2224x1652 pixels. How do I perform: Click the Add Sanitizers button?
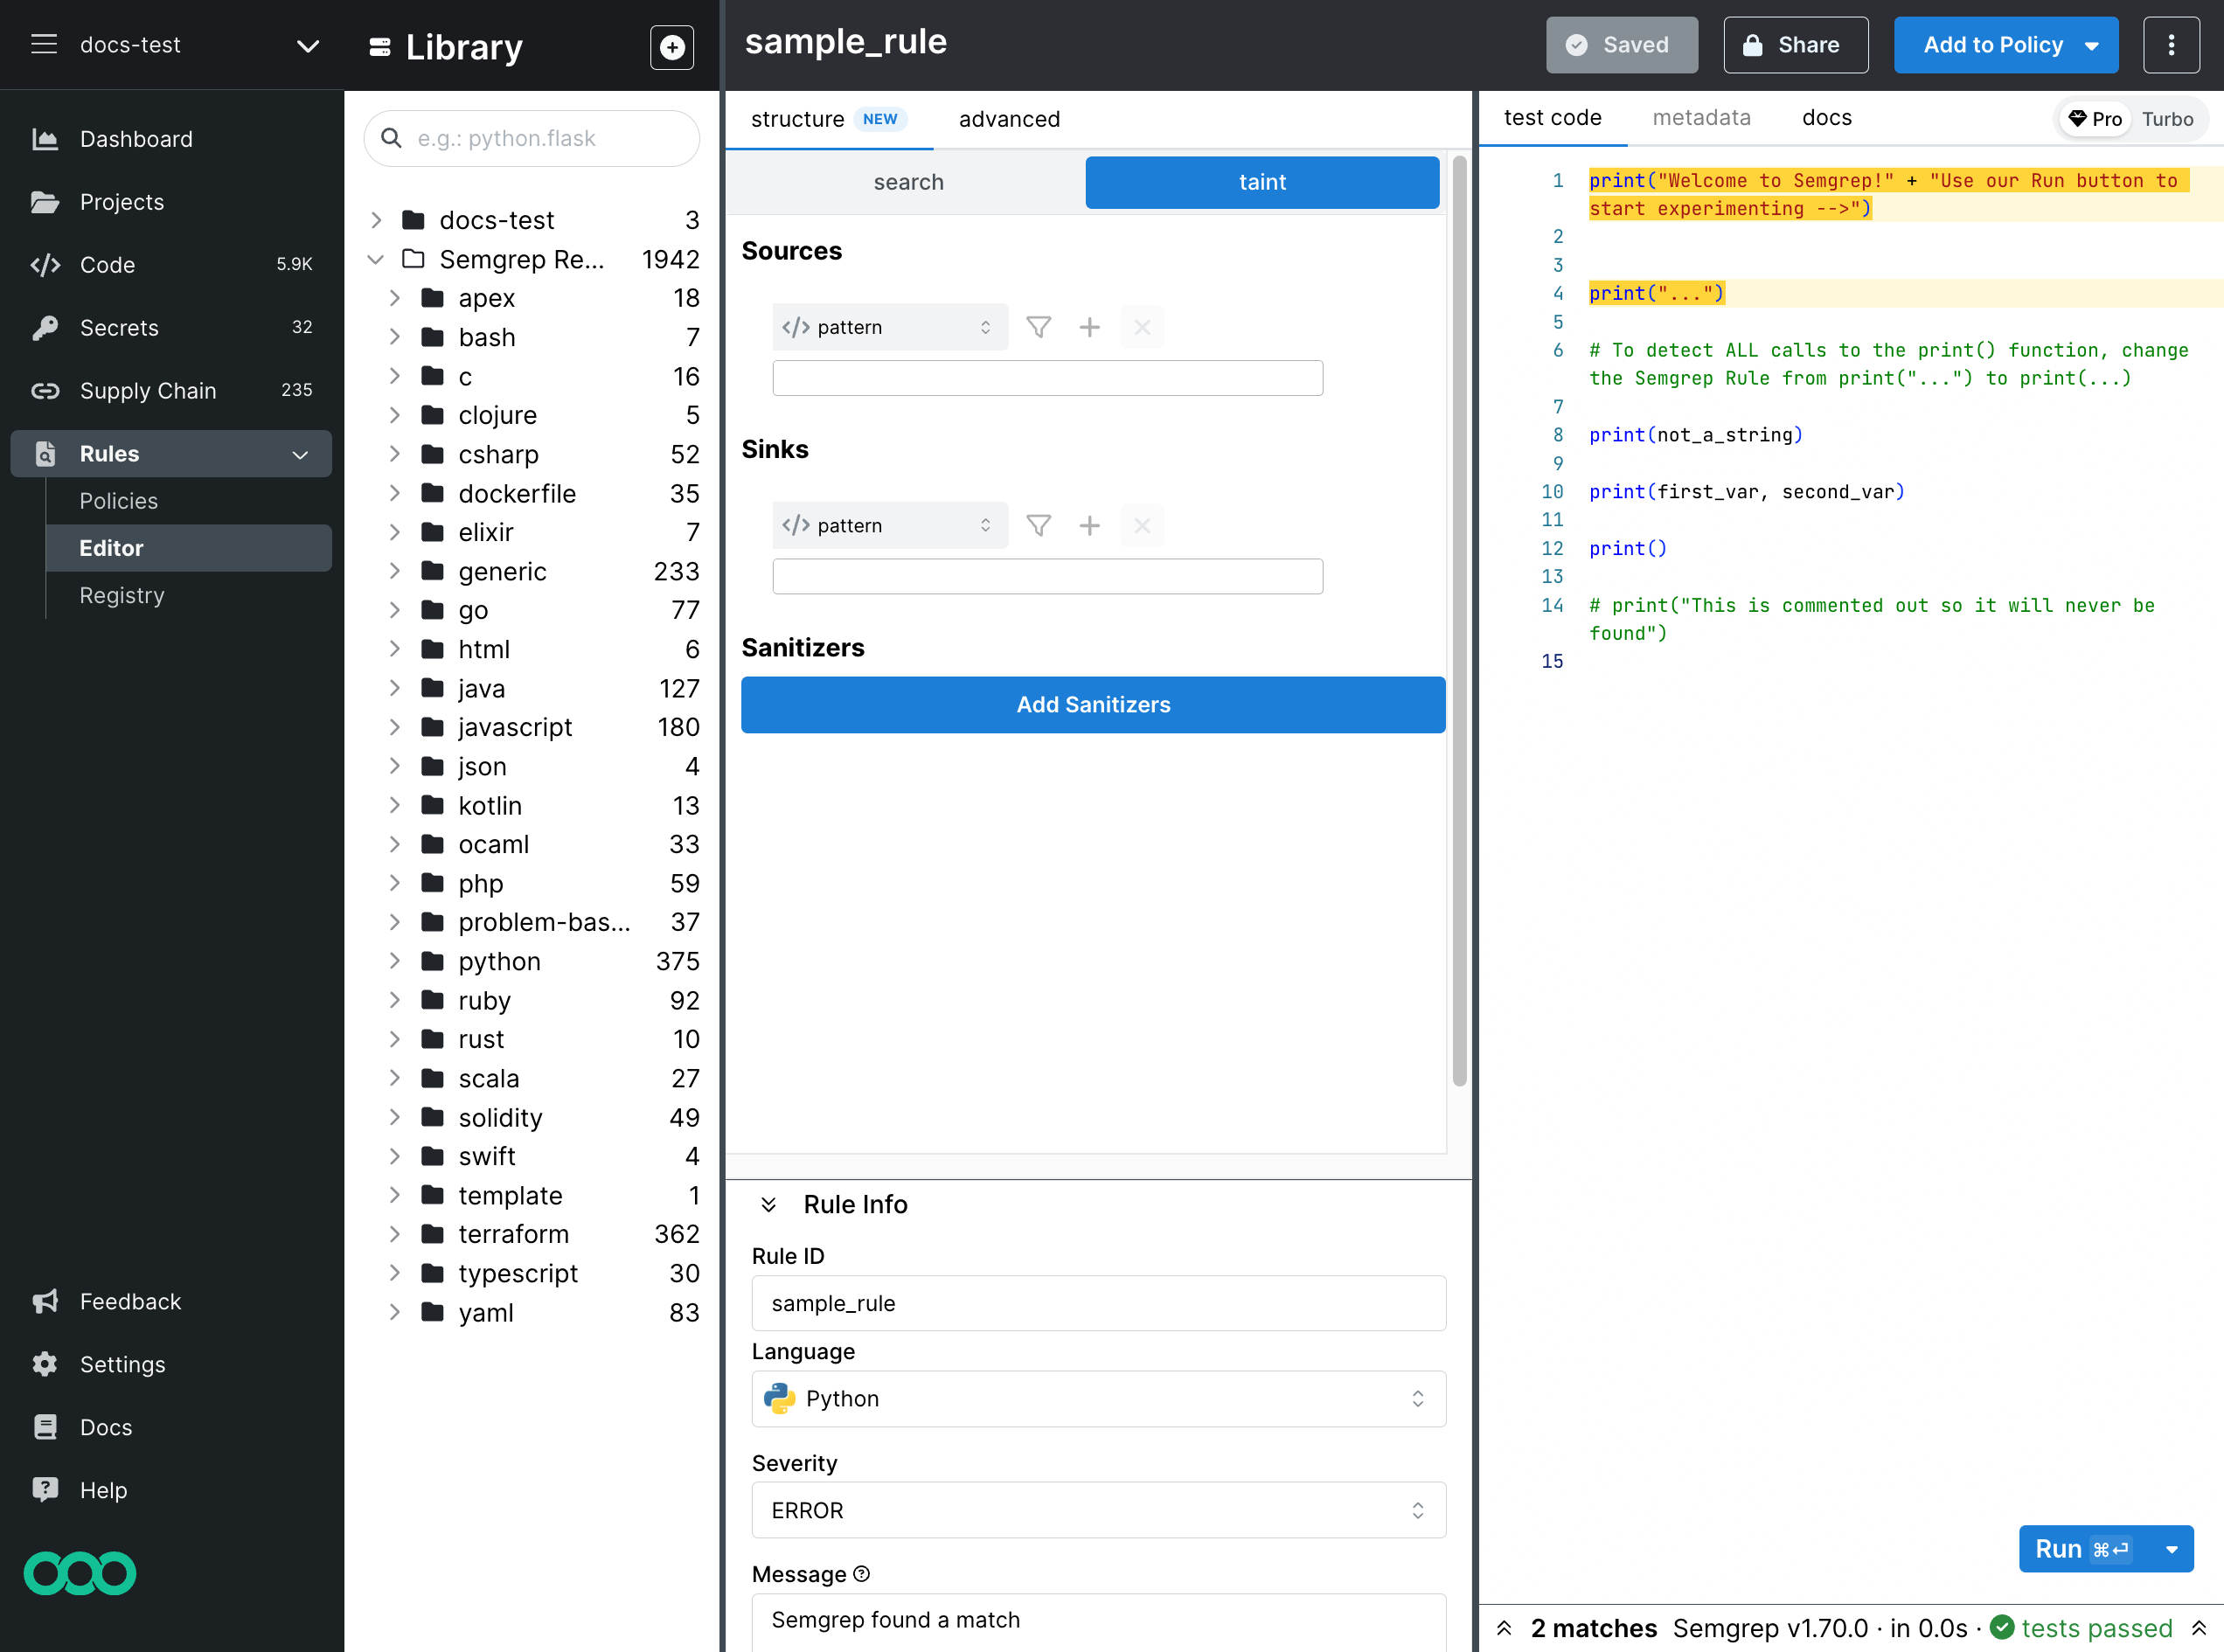tap(1095, 705)
